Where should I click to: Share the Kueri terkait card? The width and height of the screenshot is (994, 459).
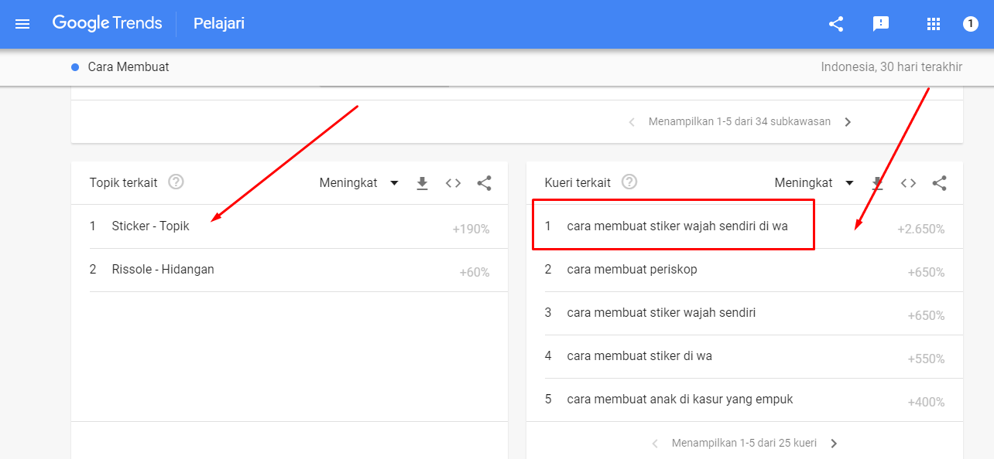point(940,183)
